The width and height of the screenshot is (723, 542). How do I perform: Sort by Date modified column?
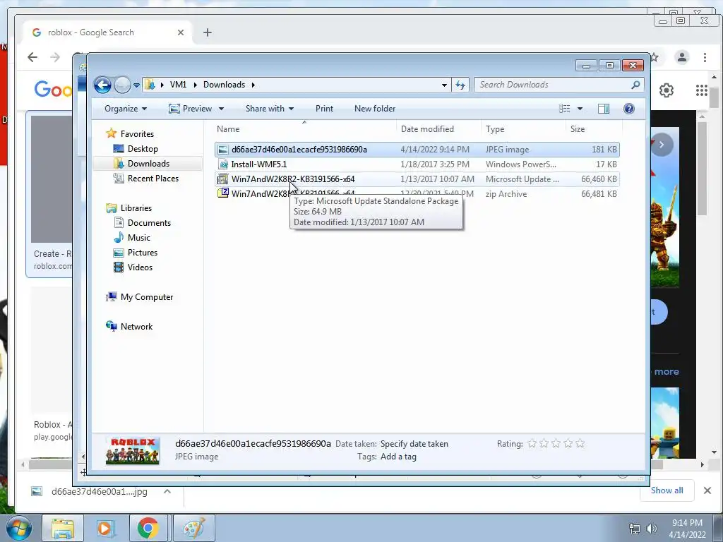pos(438,129)
